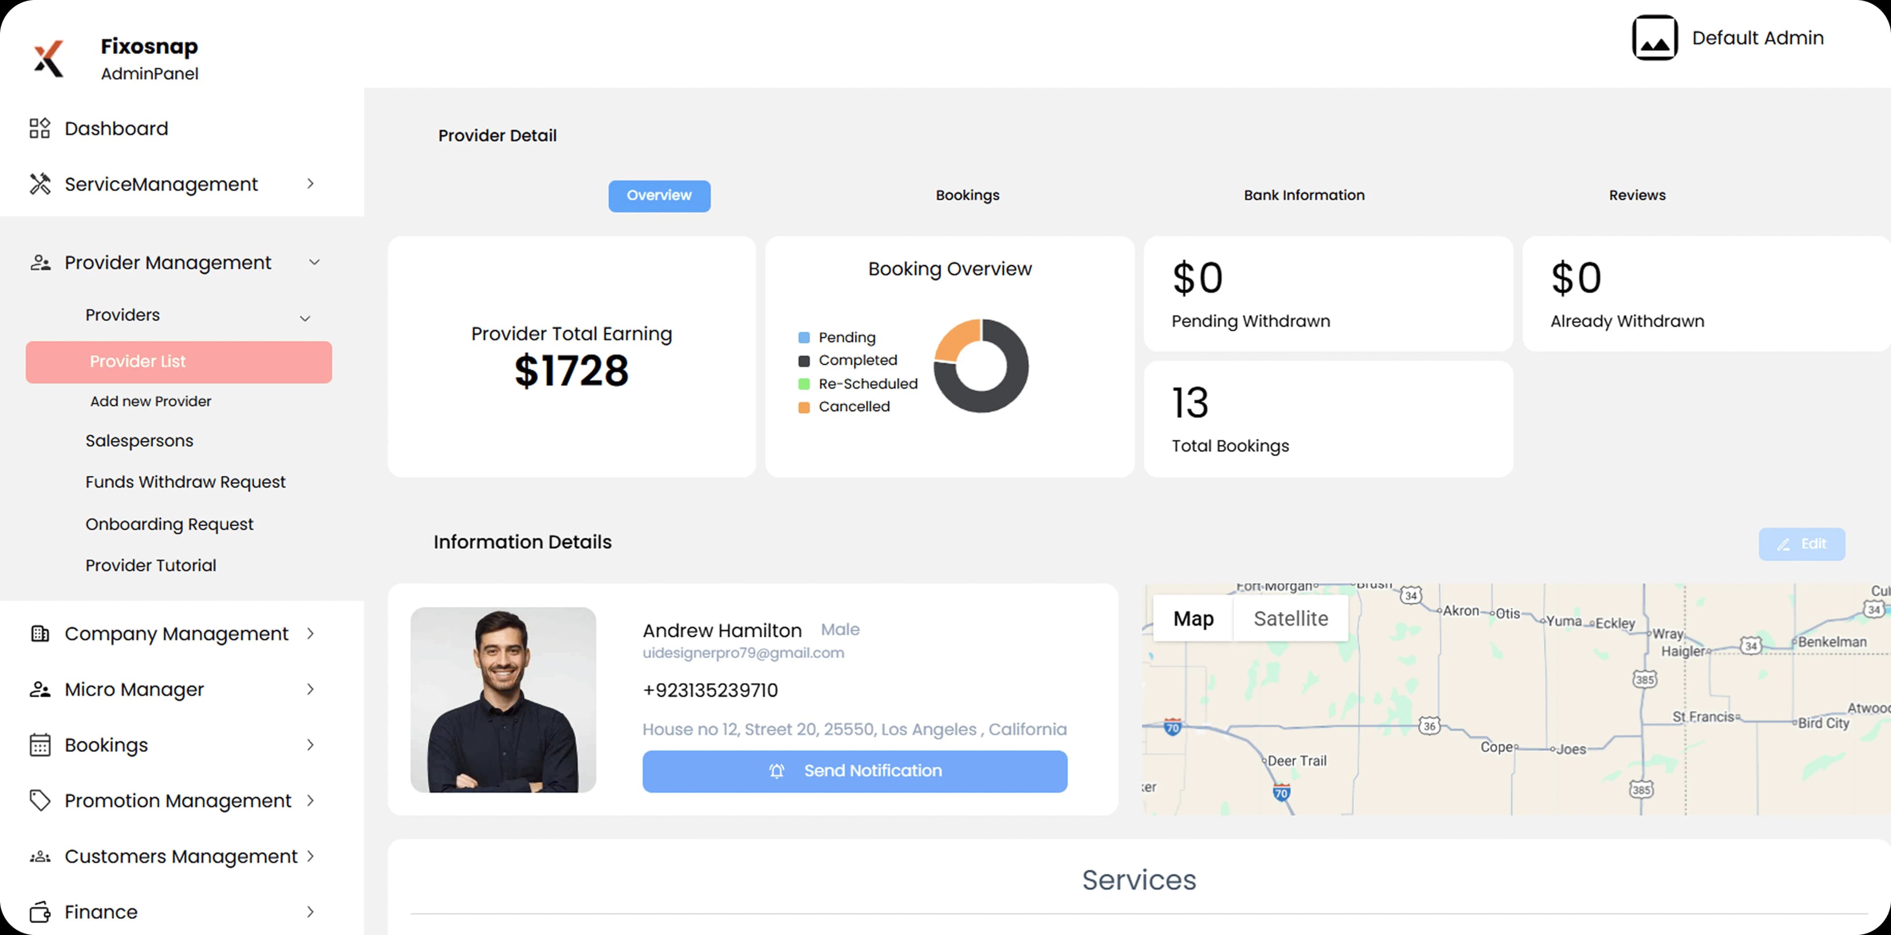Click the Finance wallet icon

click(39, 911)
